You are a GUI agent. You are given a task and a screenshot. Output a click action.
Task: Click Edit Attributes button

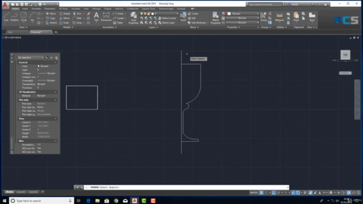[x=197, y=23]
